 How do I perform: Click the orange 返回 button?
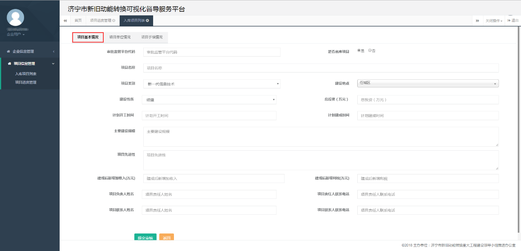(x=166, y=237)
